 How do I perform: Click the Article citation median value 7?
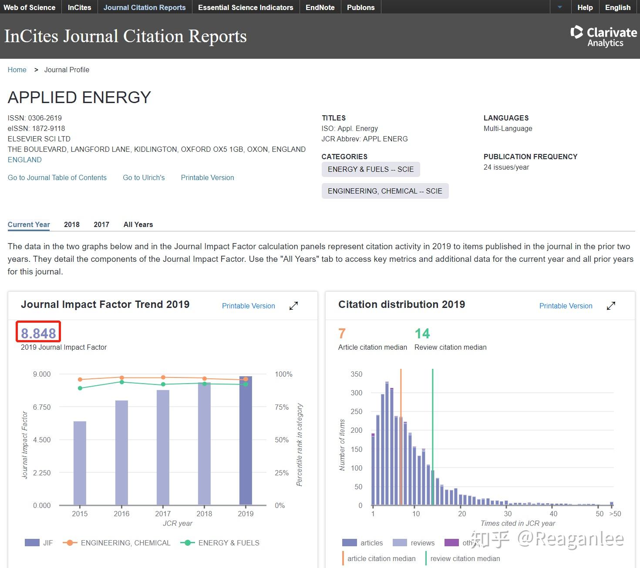pos(342,334)
